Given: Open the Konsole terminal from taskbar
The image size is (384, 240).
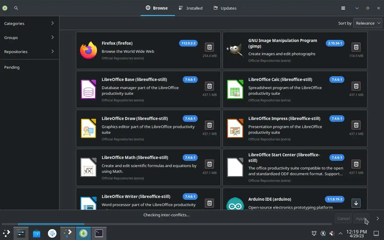Looking at the screenshot, I should [99, 233].
